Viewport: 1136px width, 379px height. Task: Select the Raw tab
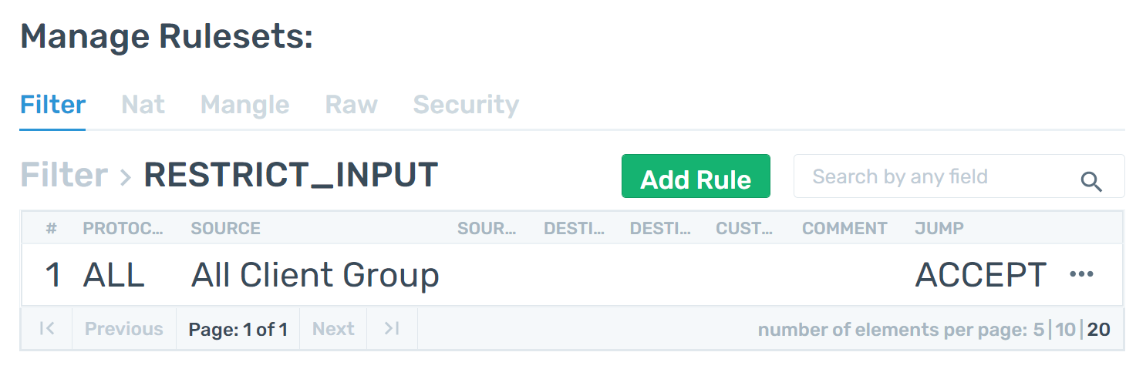click(351, 105)
